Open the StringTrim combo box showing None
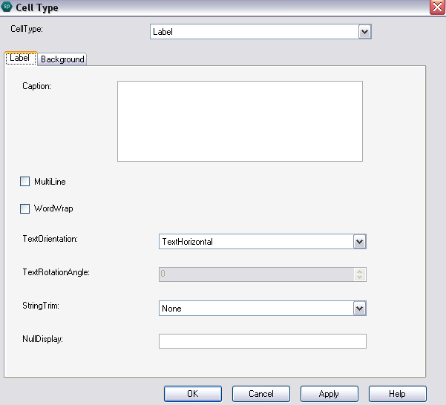446x405 pixels. [262, 309]
